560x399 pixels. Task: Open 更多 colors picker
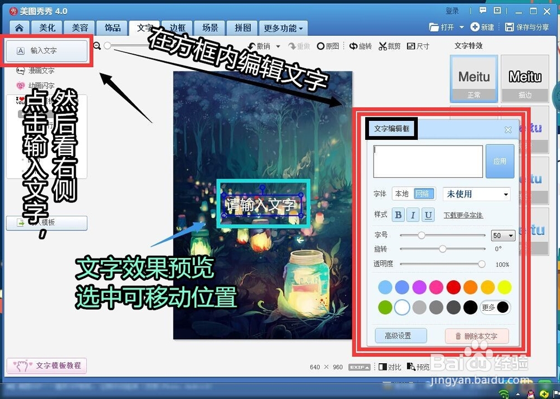pos(495,307)
